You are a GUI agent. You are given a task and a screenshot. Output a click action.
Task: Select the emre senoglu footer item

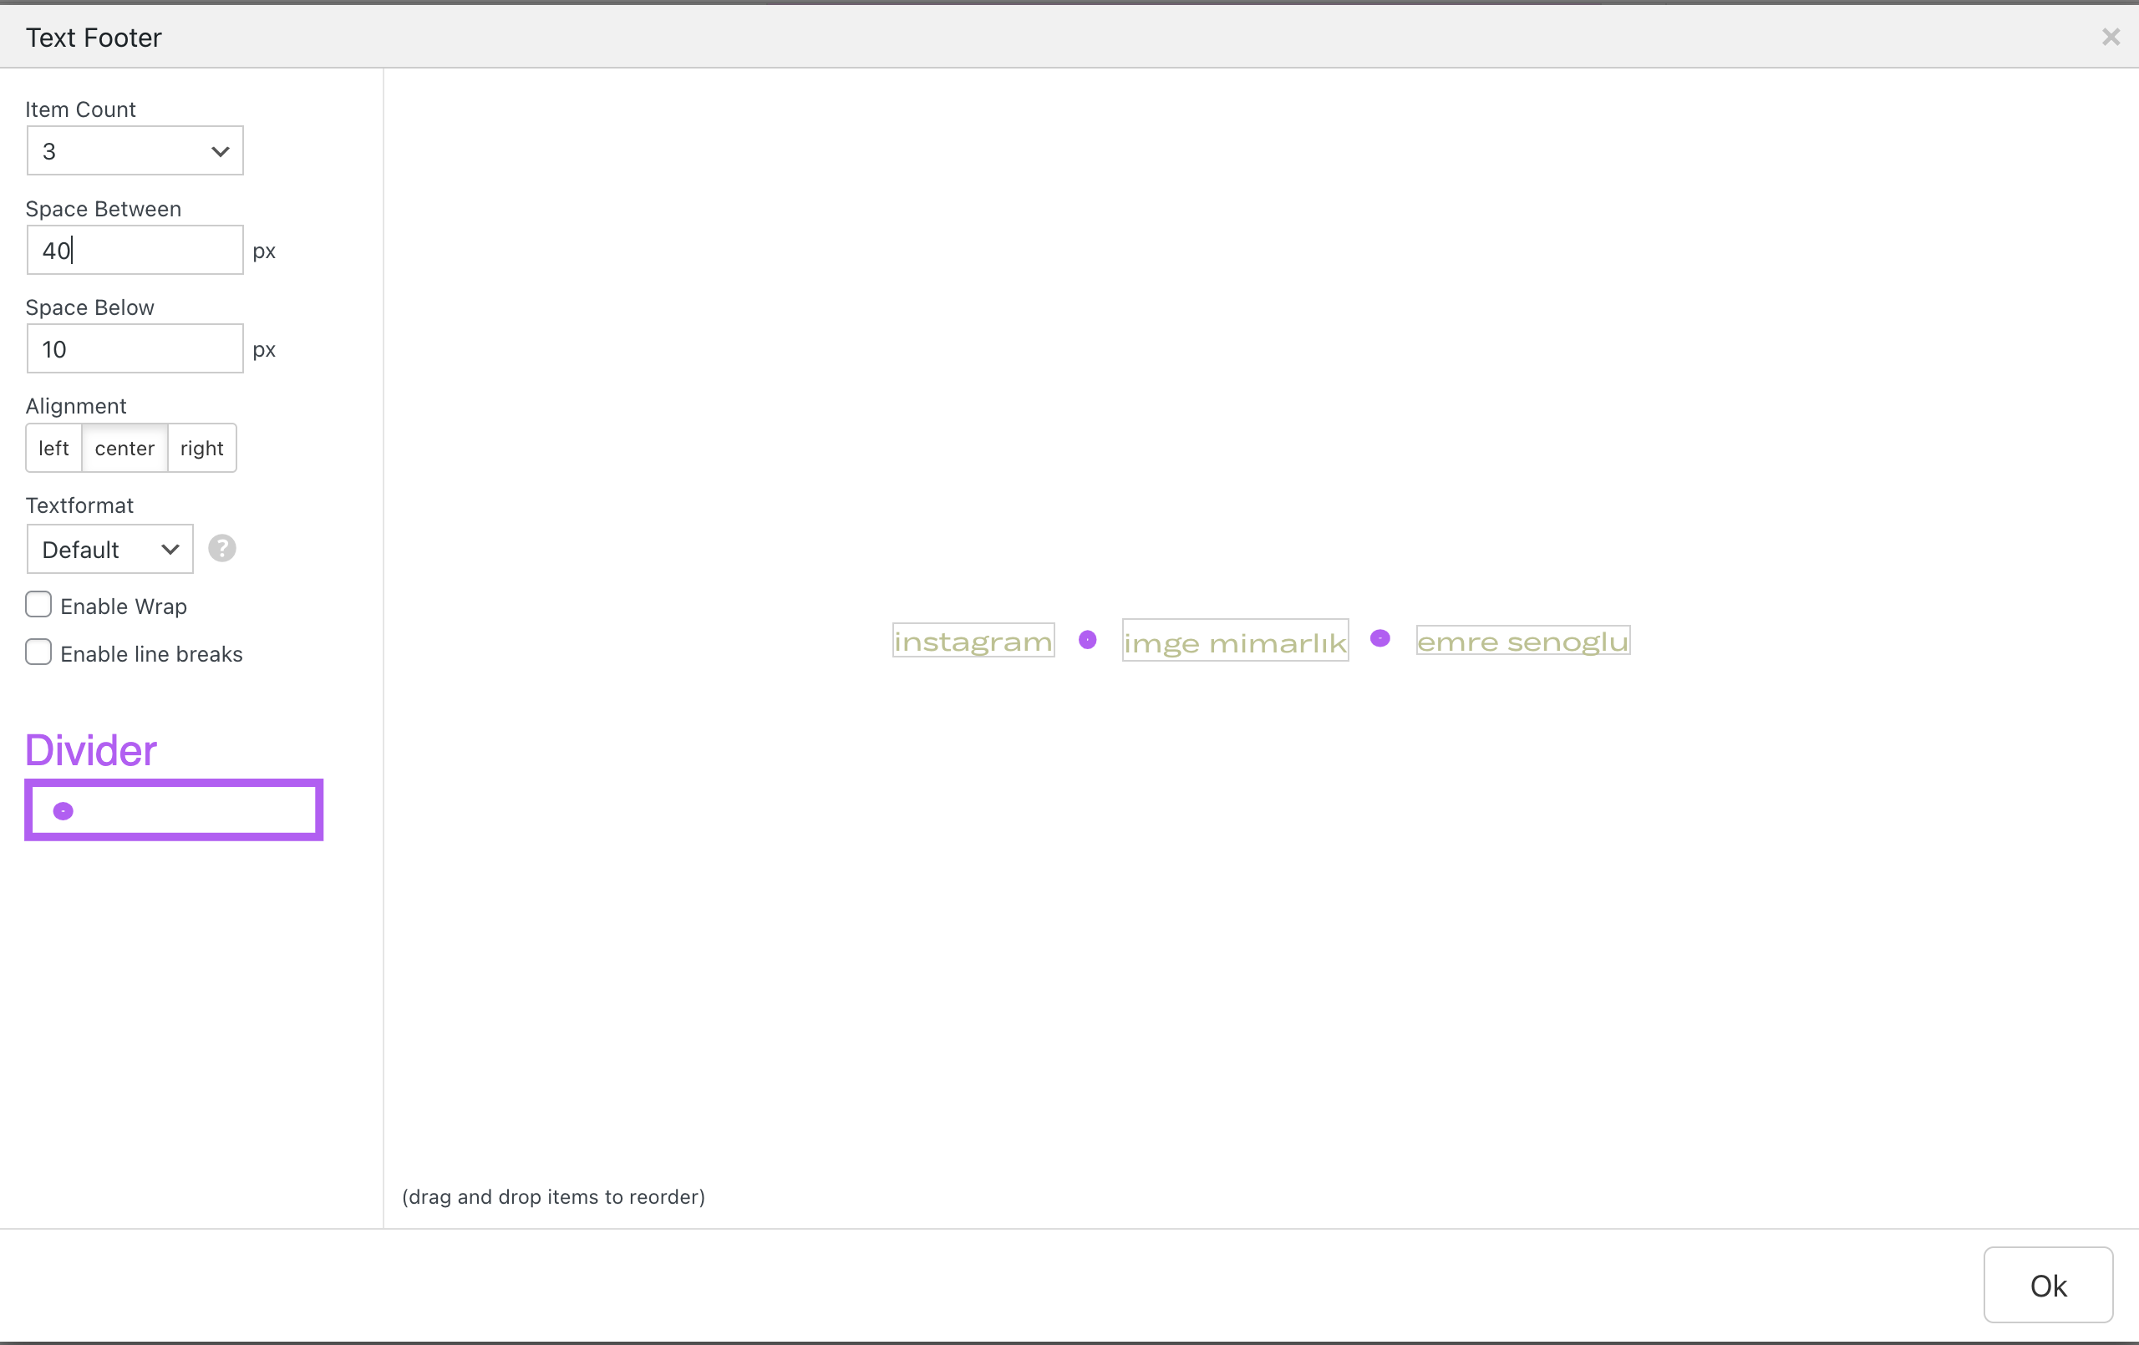tap(1522, 641)
